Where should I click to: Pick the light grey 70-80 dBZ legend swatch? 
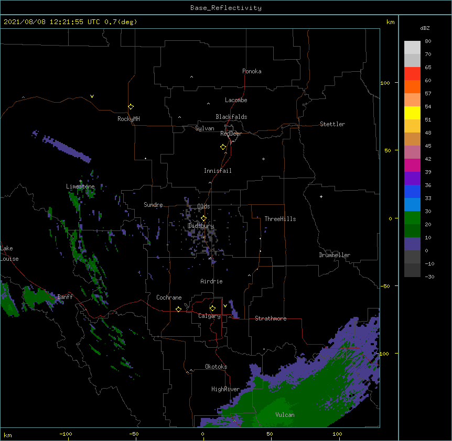pyautogui.click(x=412, y=48)
